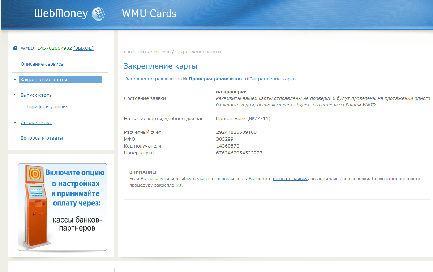The height and width of the screenshot is (272, 433).
Task: Click the account number 29244825509100
Action: point(236,132)
